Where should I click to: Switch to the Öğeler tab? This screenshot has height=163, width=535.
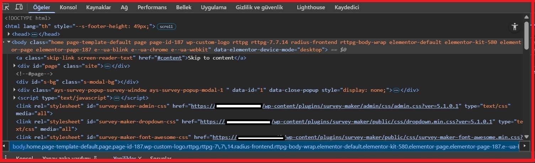point(42,7)
